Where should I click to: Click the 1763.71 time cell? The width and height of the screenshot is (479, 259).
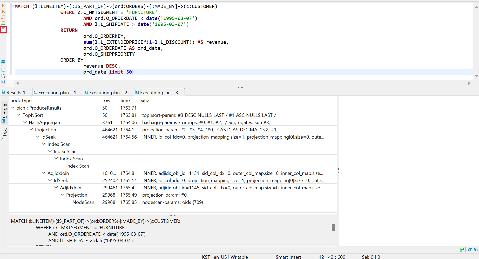pyautogui.click(x=128, y=108)
